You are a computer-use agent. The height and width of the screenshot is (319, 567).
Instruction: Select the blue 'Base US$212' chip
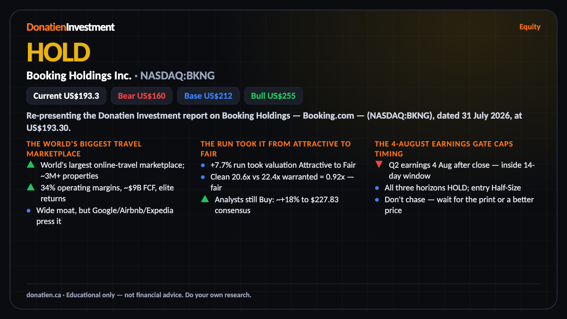(208, 96)
